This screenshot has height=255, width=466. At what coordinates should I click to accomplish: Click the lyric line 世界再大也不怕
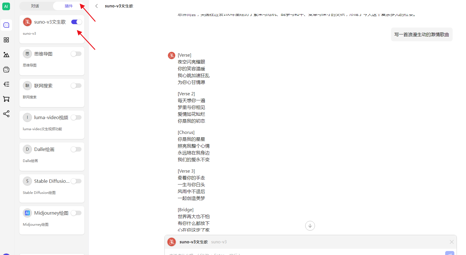pyautogui.click(x=194, y=217)
